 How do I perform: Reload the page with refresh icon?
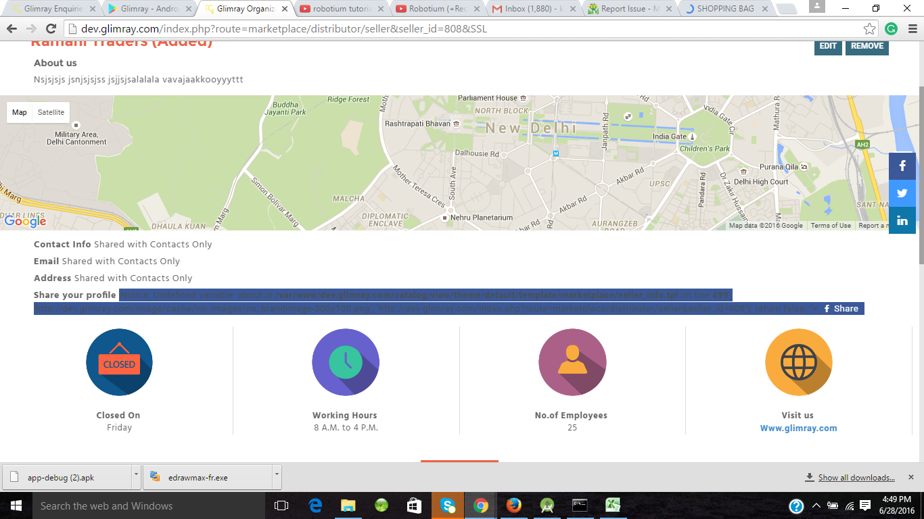point(51,28)
